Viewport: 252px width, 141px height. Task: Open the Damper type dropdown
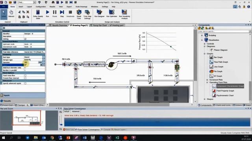pyautogui.click(x=44, y=60)
